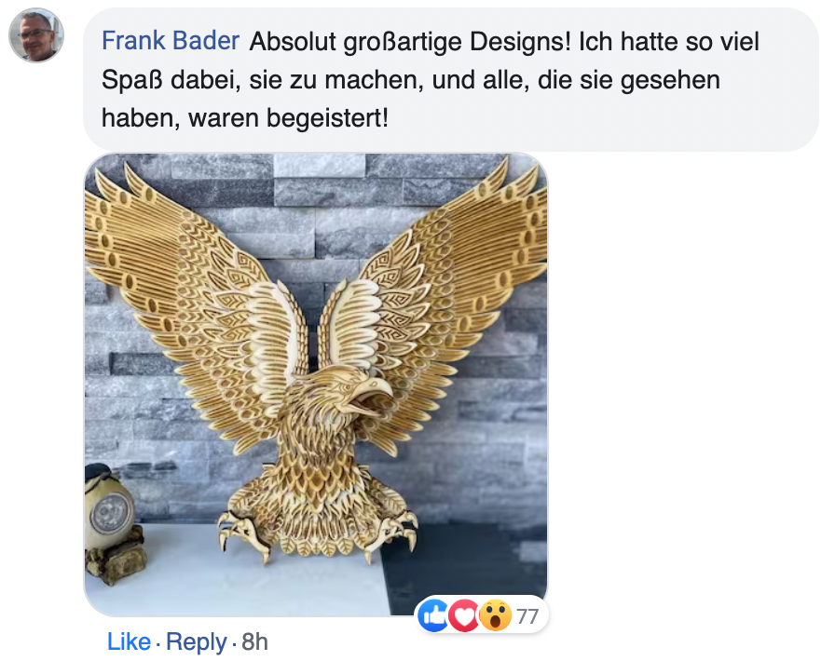Click the word 'begeistert!' in the comment

(327, 118)
